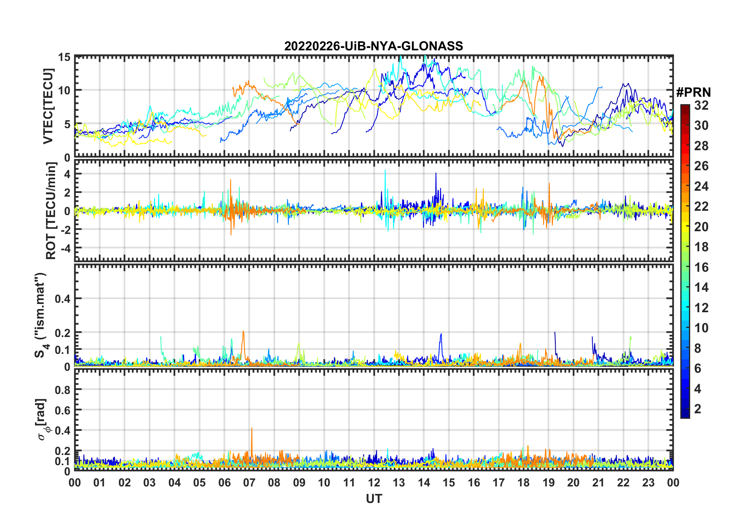
Task: Select the x-axis tick label 13
Action: click(399, 482)
